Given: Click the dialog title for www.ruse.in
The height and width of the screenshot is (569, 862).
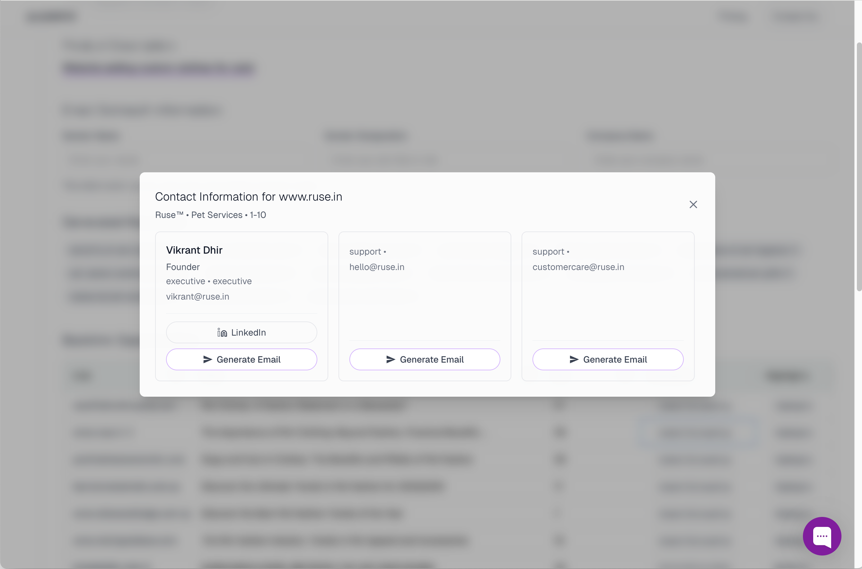Looking at the screenshot, I should point(249,197).
